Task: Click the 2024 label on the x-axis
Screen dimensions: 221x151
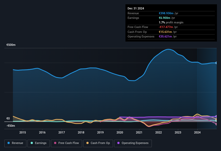Action: [197, 132]
